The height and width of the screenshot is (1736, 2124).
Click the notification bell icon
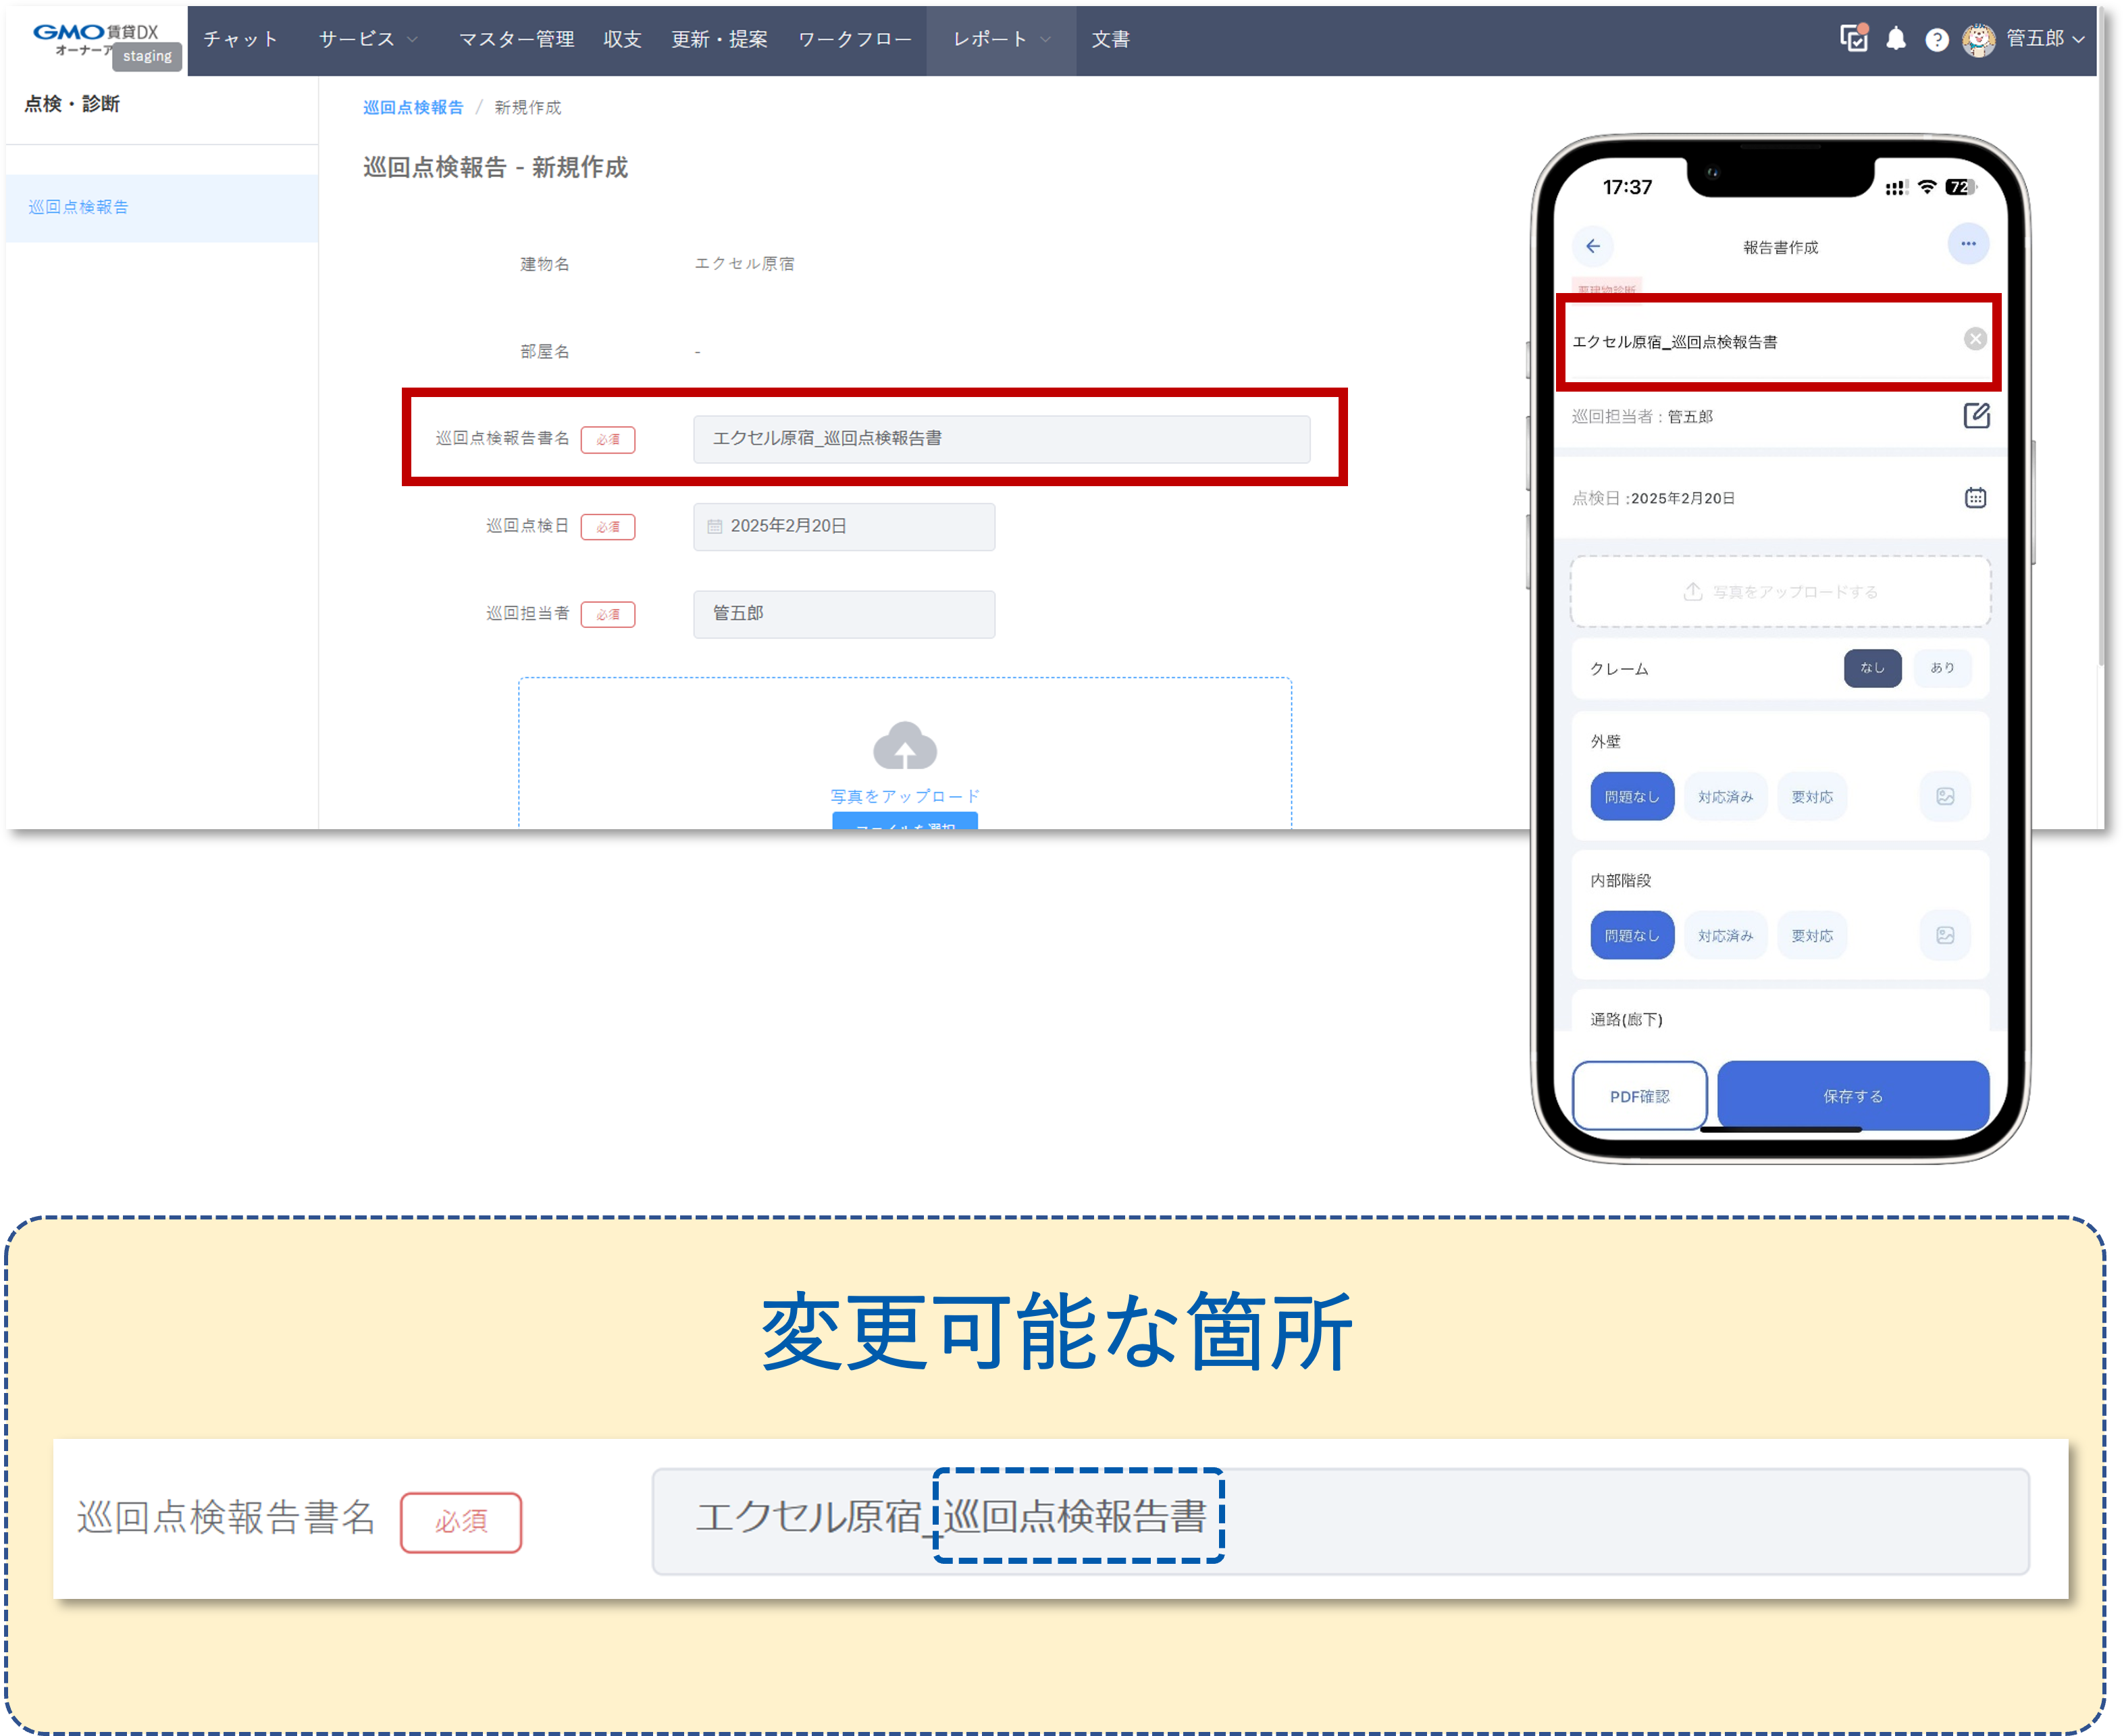tap(1895, 39)
